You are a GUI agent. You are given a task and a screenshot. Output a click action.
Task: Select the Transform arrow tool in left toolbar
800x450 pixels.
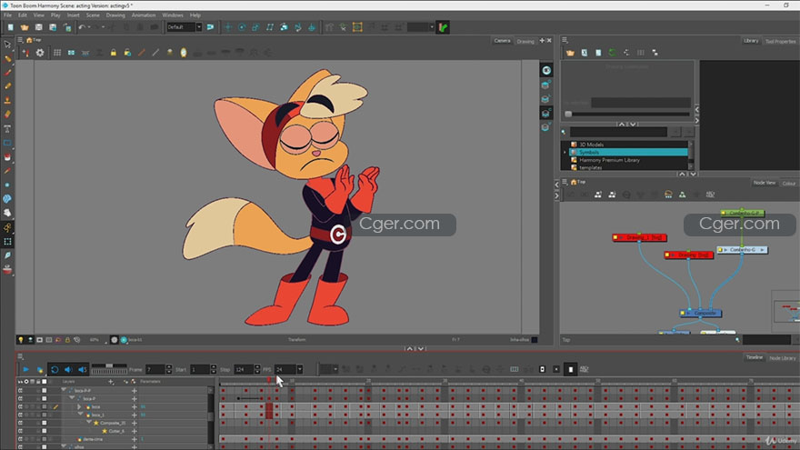[7, 45]
